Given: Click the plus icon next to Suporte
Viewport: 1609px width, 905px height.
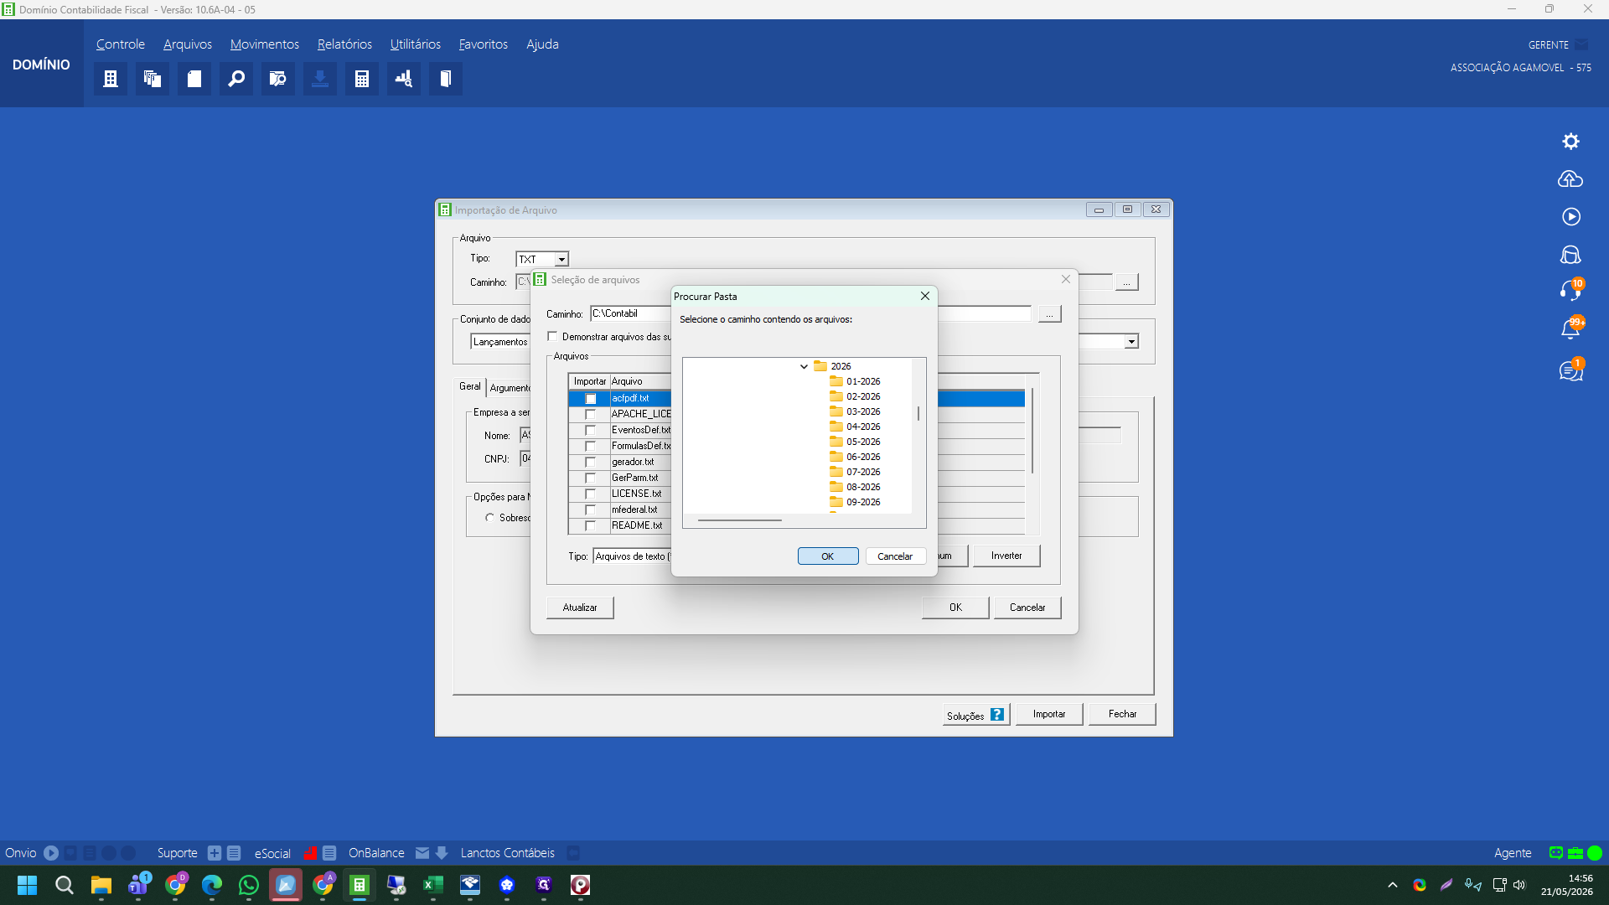Looking at the screenshot, I should 215,853.
